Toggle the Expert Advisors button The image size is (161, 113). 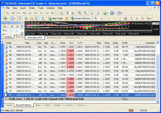click(x=81, y=19)
